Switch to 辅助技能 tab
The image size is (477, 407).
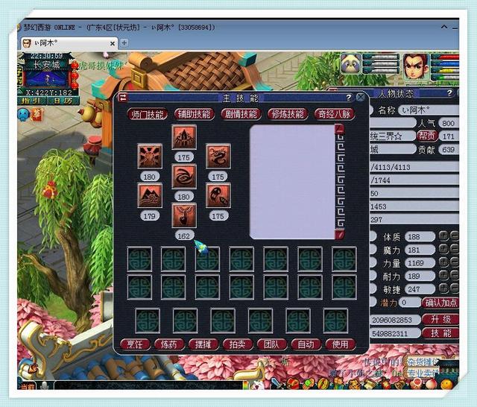(x=194, y=114)
